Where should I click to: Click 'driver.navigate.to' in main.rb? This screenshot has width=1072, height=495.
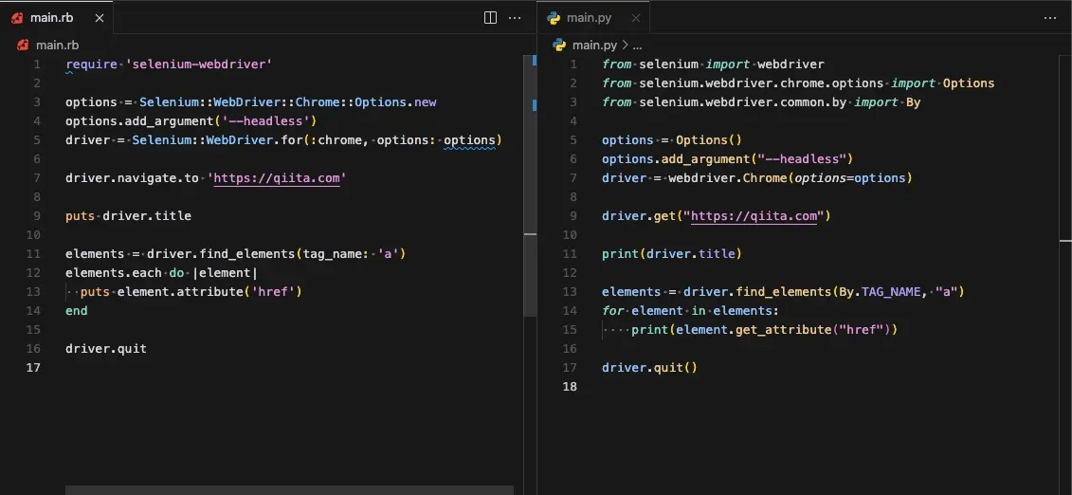132,177
